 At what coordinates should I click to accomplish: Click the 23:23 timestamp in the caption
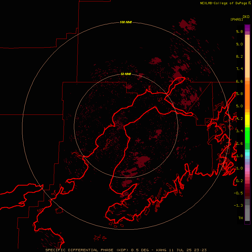click(201, 250)
